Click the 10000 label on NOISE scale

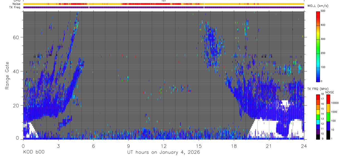pyautogui.click(x=335, y=103)
